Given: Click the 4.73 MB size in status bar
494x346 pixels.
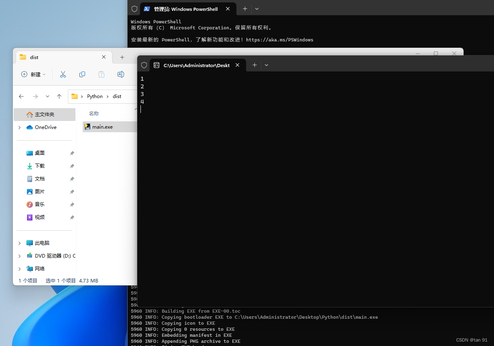Looking at the screenshot, I should pyautogui.click(x=89, y=281).
